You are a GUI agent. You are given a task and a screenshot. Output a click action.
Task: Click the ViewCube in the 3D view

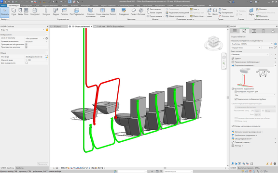[x=213, y=42]
